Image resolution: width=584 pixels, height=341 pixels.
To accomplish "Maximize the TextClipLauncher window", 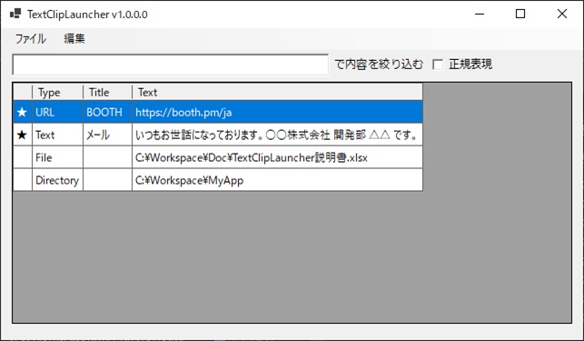I will [520, 14].
